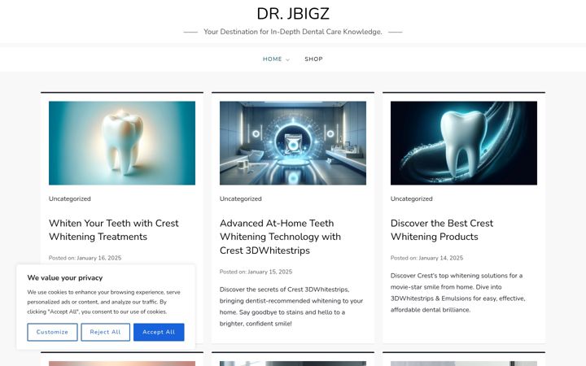Click Accept All cookies button
The height and width of the screenshot is (366, 586).
pos(159,332)
